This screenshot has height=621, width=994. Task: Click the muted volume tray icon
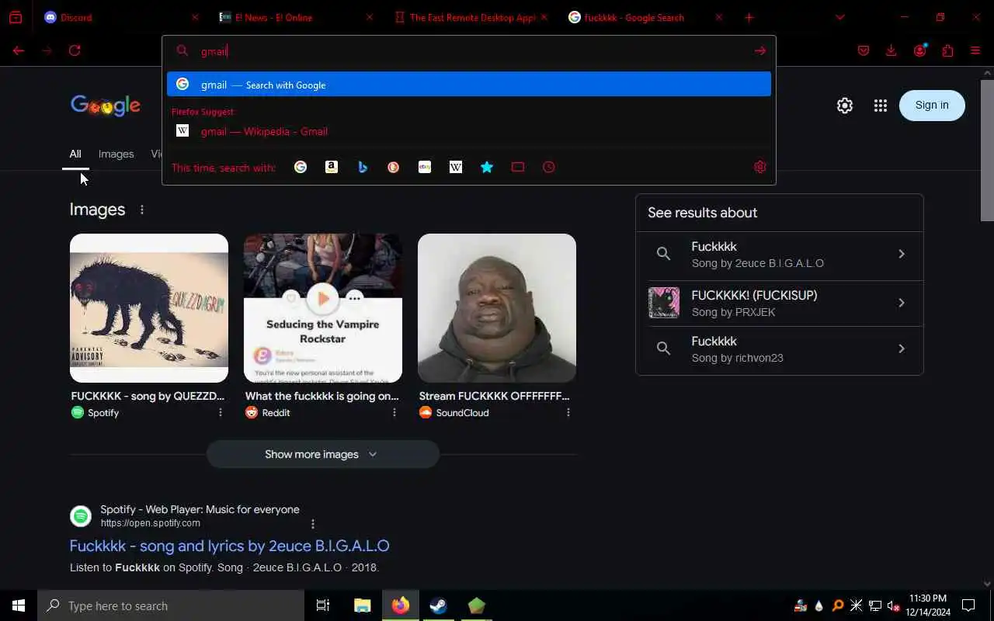[894, 605]
